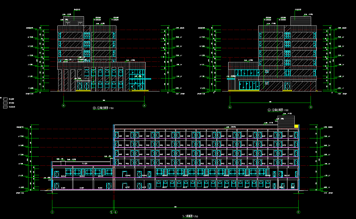The height and width of the screenshot is (219, 356).
Task: Select the horizontal line legend swatch
Action: pos(5,107)
